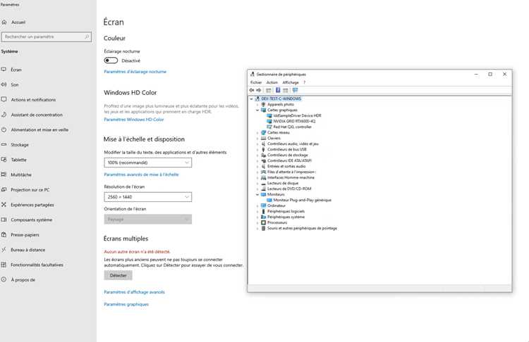Viewport: 529px width, 342px height.
Task: Maximize the Gestionnaire de périphériques window
Action: pyautogui.click(x=490, y=75)
